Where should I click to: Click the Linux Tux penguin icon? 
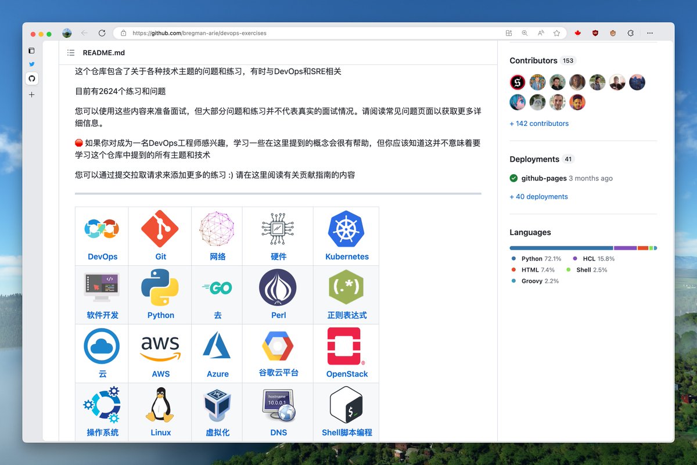[x=160, y=405]
